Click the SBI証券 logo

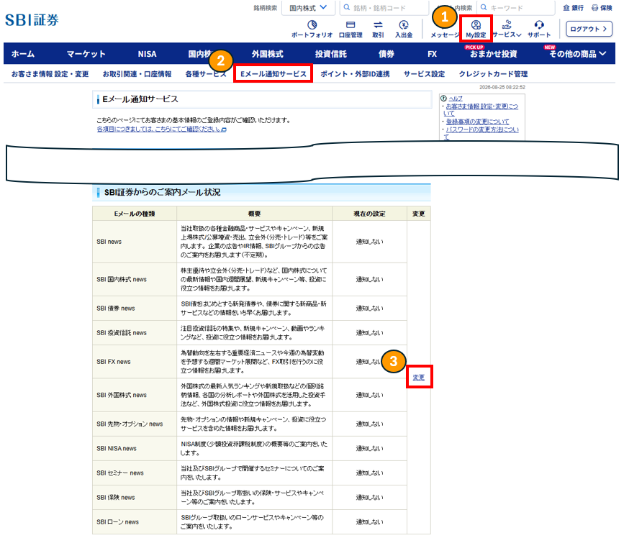point(32,20)
